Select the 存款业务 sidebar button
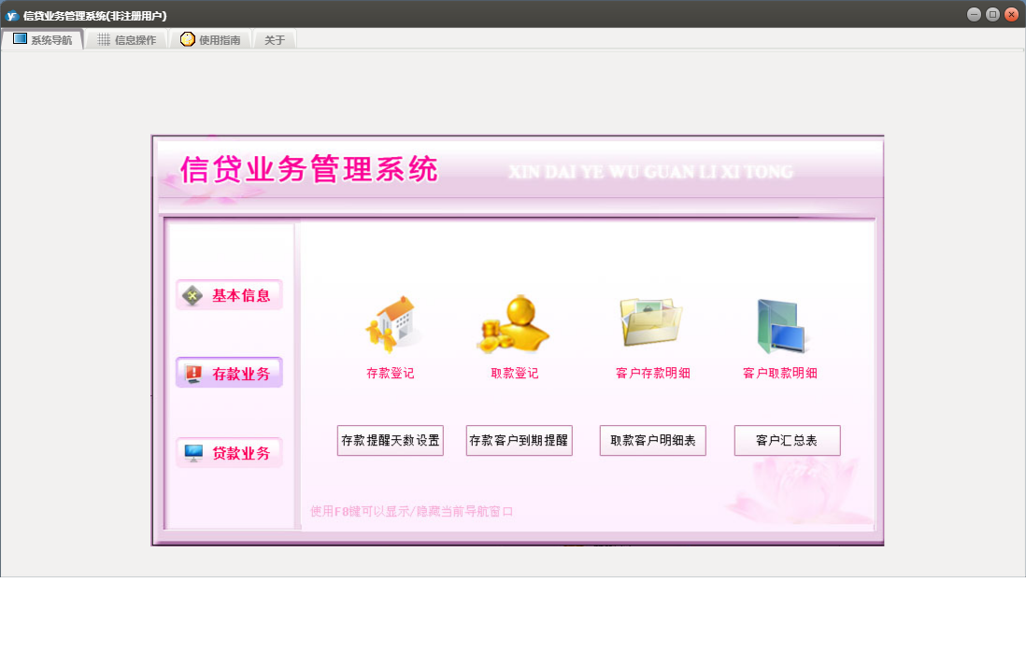Viewport: 1026px width, 666px height. (229, 373)
